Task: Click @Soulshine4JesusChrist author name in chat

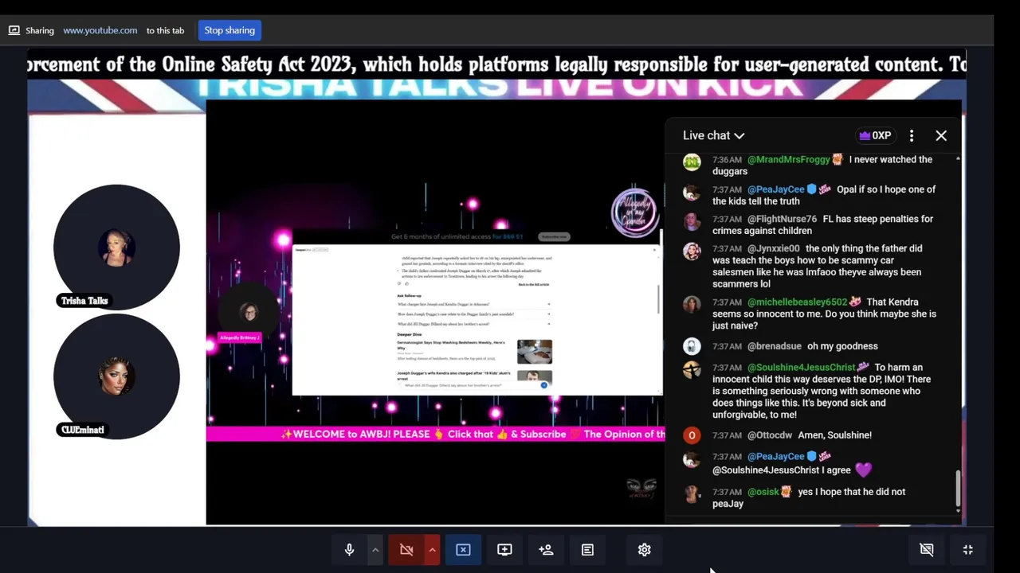Action: [802, 367]
